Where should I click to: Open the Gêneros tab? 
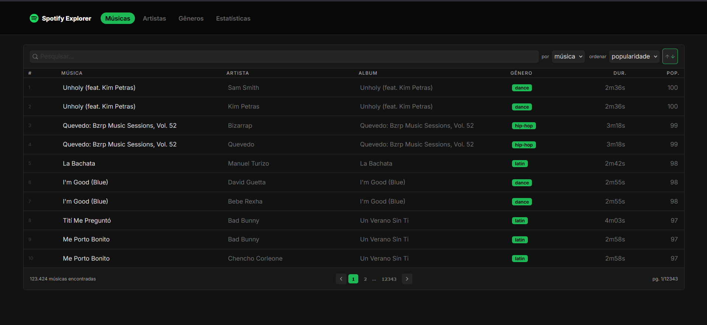[x=191, y=18]
